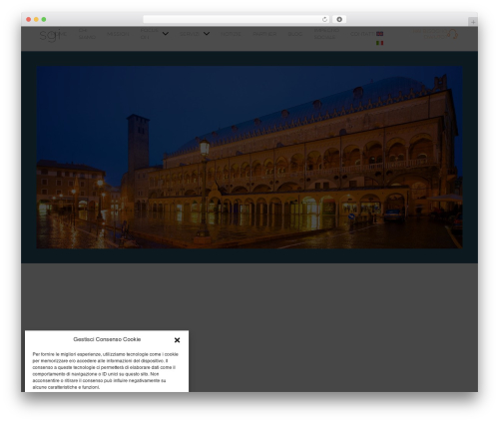Viewport: 499px width, 422px height.
Task: Click the download icon next to address bar
Action: pyautogui.click(x=339, y=20)
